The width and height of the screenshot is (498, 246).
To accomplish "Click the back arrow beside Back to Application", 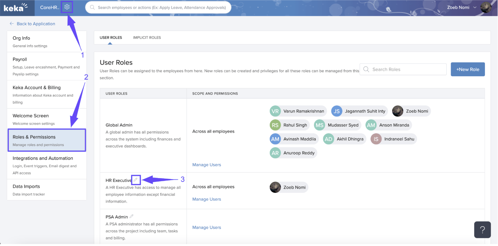I will click(12, 24).
